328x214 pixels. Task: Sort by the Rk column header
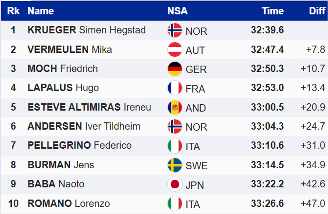point(13,11)
